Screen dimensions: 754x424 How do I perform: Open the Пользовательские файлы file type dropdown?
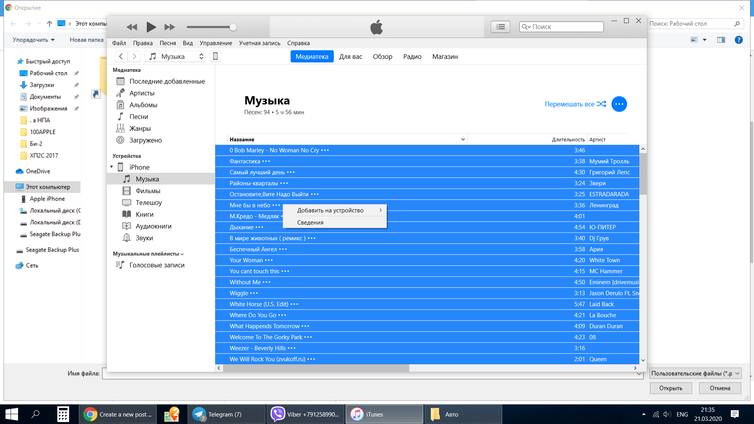[695, 373]
